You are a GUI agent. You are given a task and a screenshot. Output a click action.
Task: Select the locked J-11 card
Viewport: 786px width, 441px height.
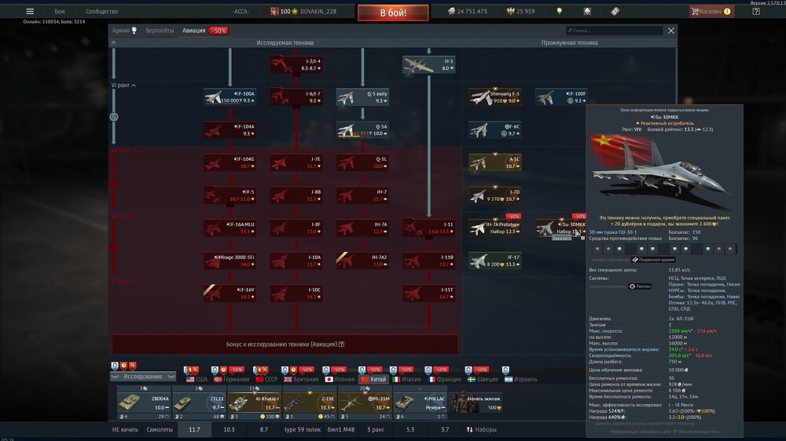pyautogui.click(x=428, y=228)
